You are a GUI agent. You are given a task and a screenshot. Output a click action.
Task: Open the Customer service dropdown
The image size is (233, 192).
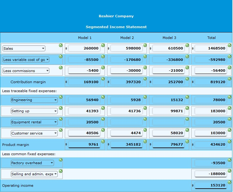pos(34,133)
